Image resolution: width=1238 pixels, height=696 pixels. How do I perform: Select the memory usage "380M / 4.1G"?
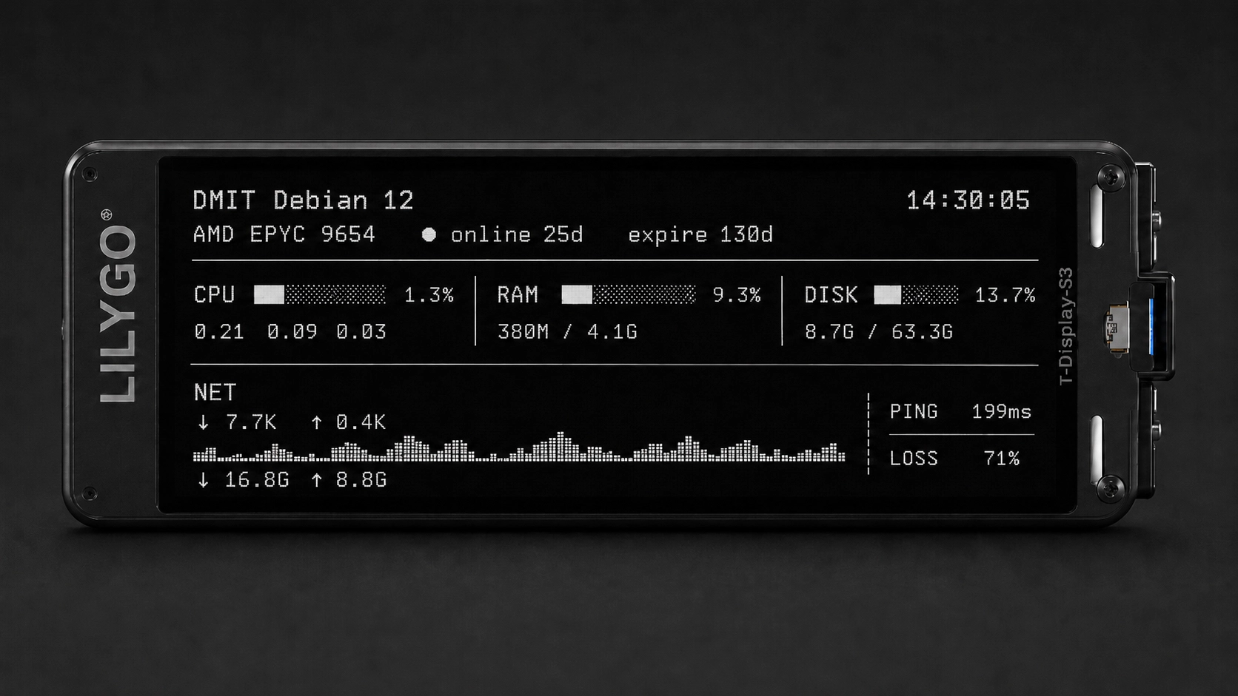point(568,332)
